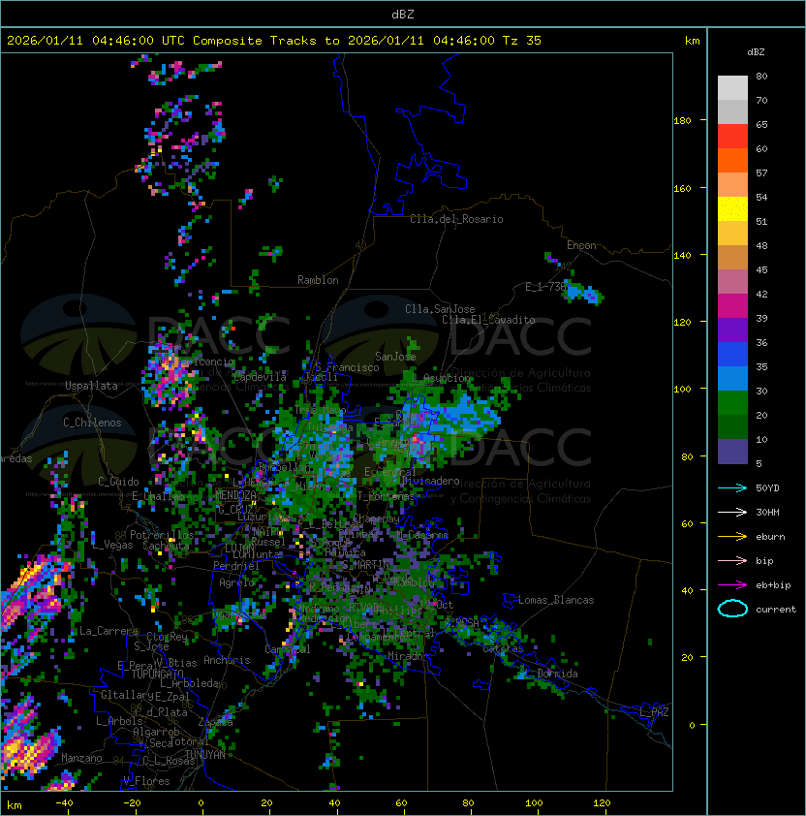Click the 120 tick on horizontal km axis
The height and width of the screenshot is (816, 806).
pos(602,803)
